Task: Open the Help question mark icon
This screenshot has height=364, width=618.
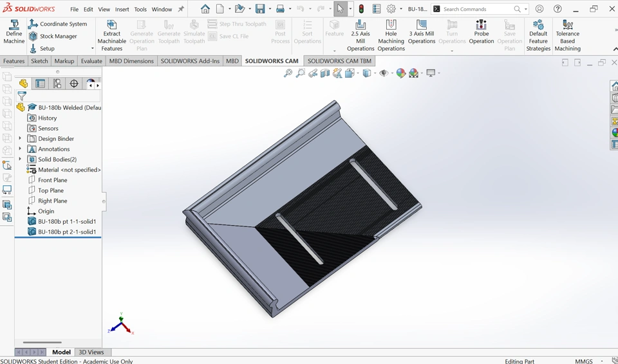Action: pyautogui.click(x=557, y=8)
